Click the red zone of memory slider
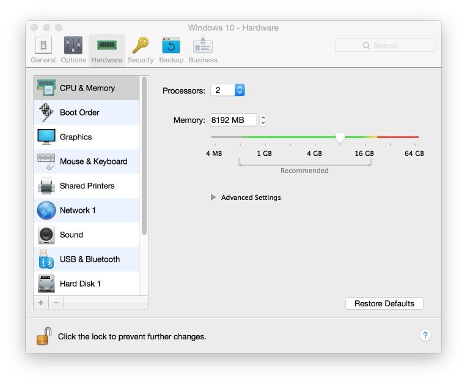The image size is (467, 384). click(x=397, y=137)
